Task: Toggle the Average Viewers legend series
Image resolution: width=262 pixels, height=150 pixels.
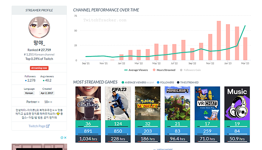Action: [136, 70]
